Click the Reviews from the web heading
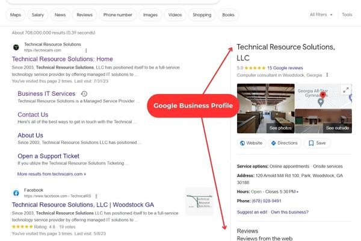Screen dimensions: 361x241 pos(265,238)
